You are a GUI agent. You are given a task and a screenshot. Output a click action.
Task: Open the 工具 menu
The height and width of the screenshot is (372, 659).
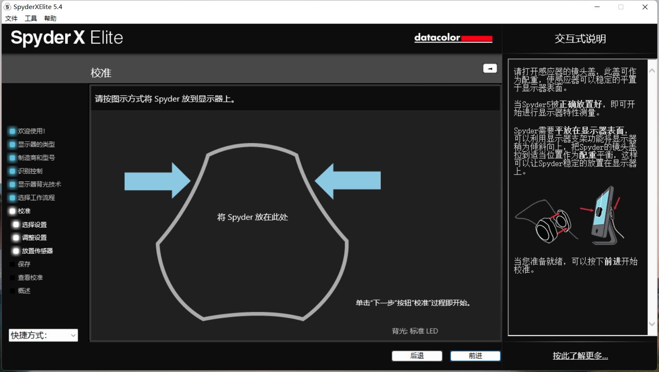tap(31, 18)
